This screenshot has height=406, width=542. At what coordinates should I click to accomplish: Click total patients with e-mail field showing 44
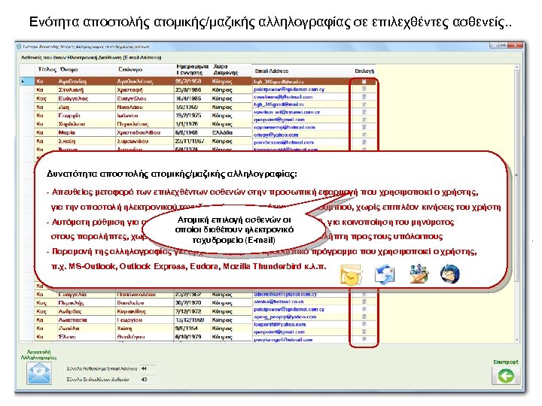click(148, 368)
